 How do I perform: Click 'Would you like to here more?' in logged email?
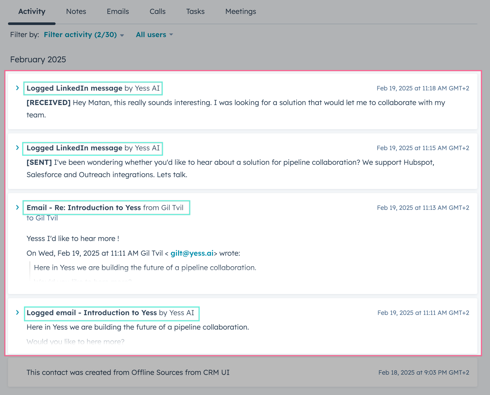75,342
